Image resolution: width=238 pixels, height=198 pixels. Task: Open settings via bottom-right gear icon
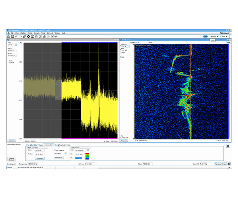pos(229,164)
